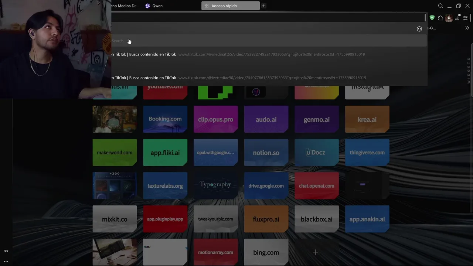This screenshot has width=473, height=266.
Task: Open the WIDGETS side panel
Action: coord(469,70)
